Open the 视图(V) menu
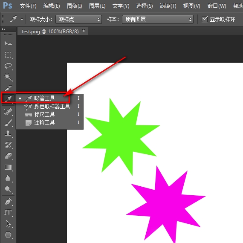 192,6
